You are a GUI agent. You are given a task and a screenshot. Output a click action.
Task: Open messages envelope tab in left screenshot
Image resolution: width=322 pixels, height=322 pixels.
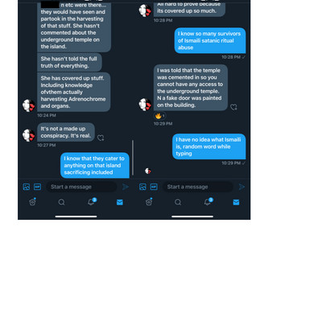click(120, 202)
